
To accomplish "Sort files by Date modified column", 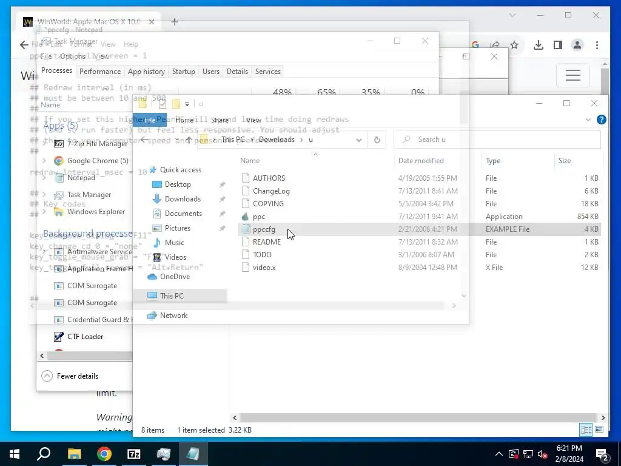I will 421,160.
